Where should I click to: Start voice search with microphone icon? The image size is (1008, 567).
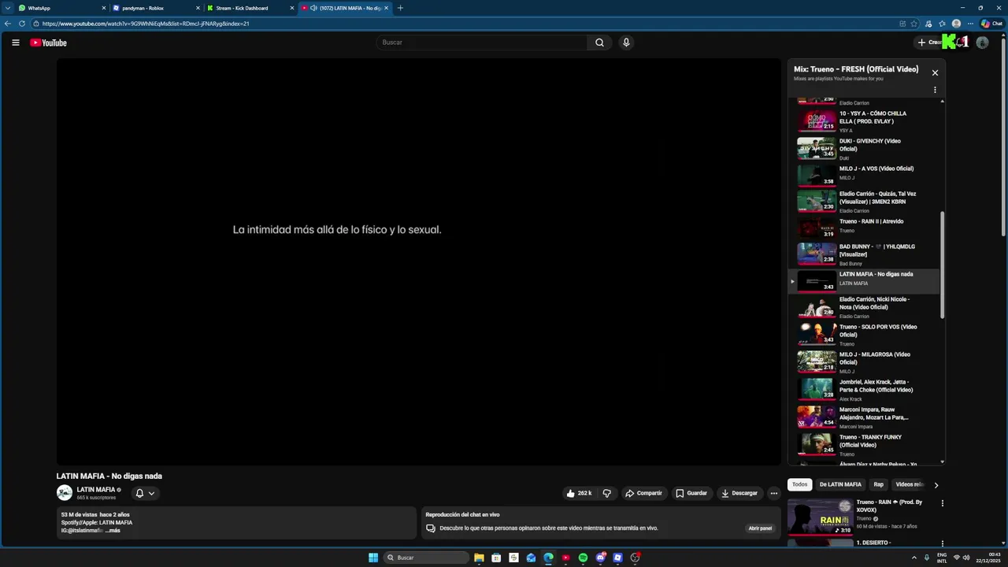pyautogui.click(x=626, y=43)
